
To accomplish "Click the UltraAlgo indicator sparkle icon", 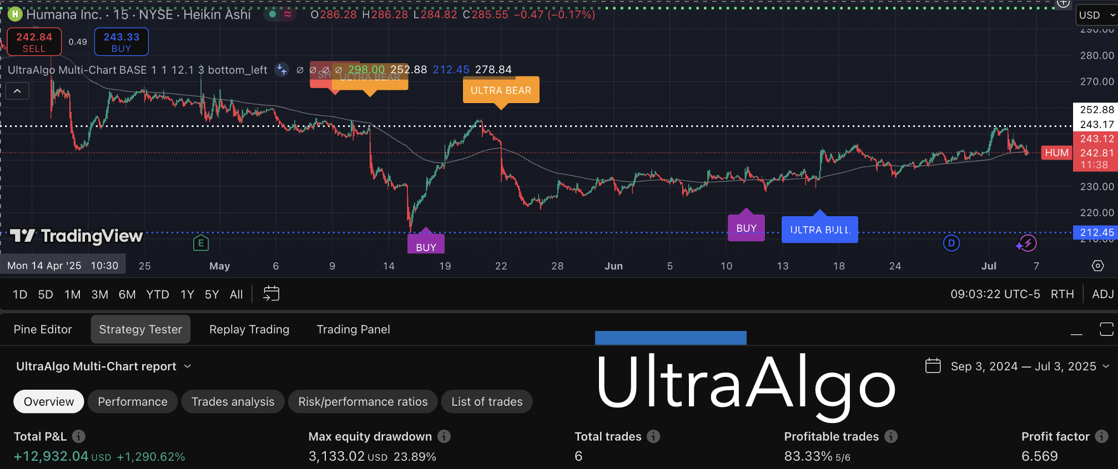I will pyautogui.click(x=282, y=70).
